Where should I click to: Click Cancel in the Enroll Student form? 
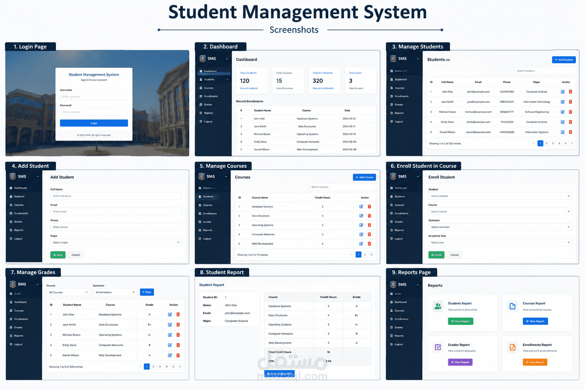pos(454,255)
